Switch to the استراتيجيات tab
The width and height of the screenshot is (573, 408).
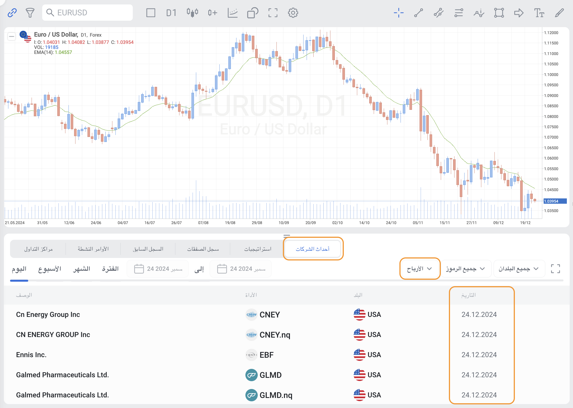coord(258,249)
